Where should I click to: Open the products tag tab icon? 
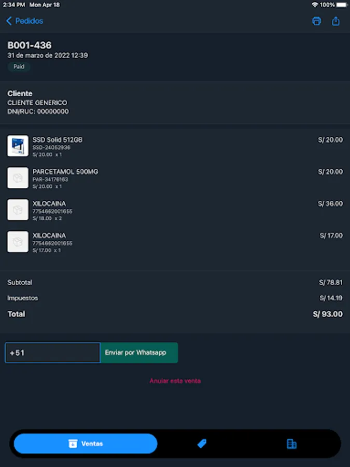[x=202, y=444]
